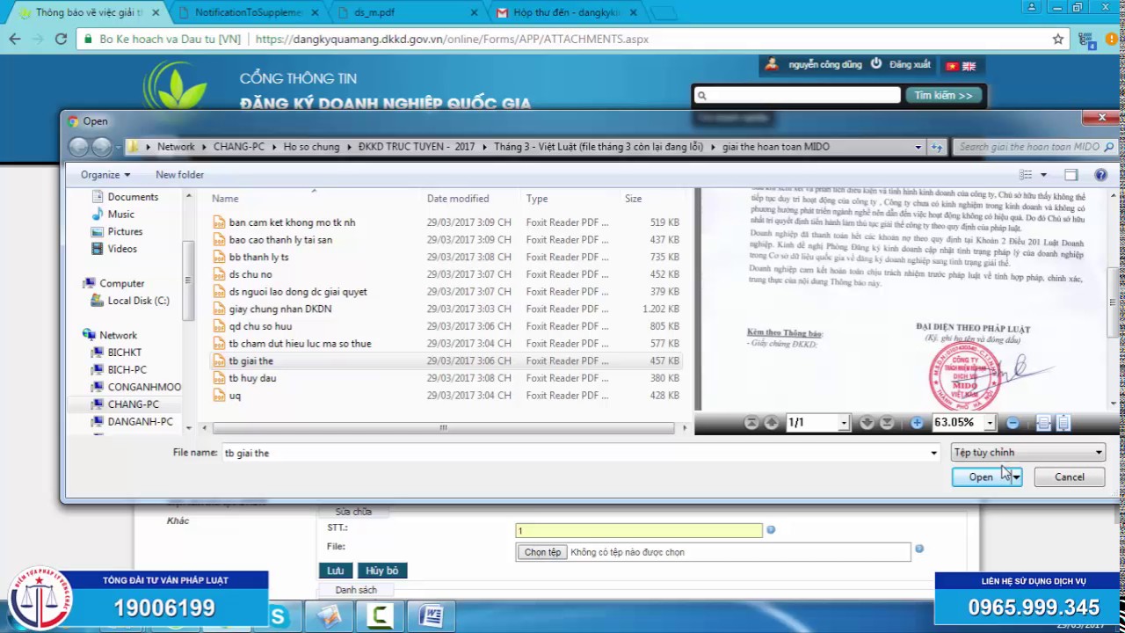Image resolution: width=1125 pixels, height=633 pixels.
Task: Zoom out the PDF preview
Action: (x=1012, y=423)
